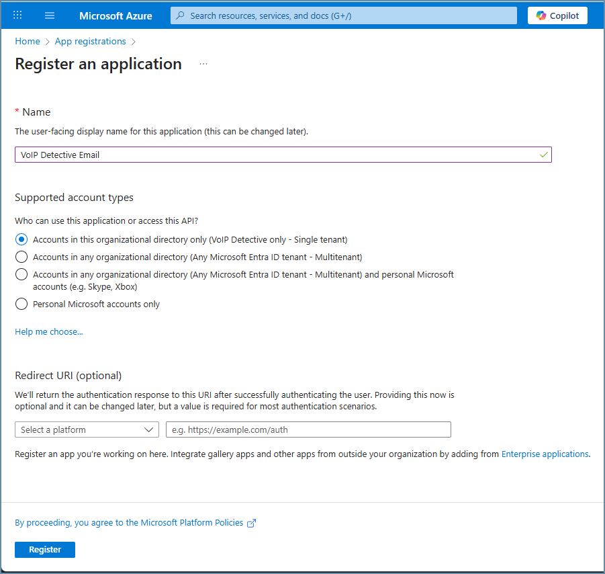Click the Microsoft Azure logo text
Image resolution: width=605 pixels, height=574 pixels.
115,16
